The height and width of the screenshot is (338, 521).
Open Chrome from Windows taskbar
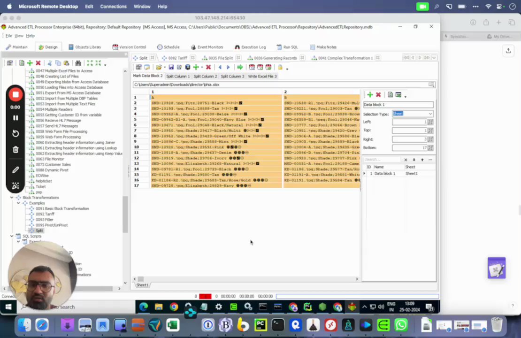174,307
